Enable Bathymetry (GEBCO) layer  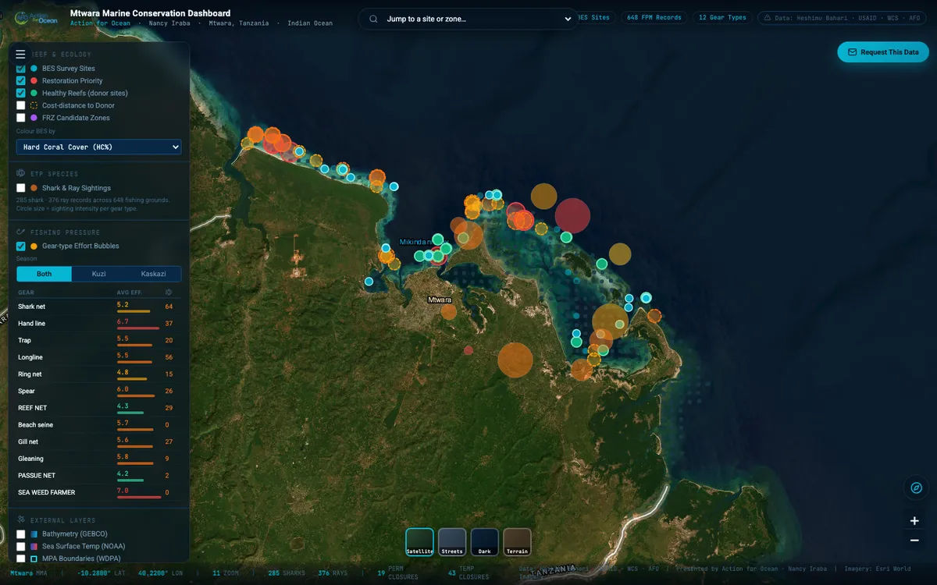pos(21,534)
